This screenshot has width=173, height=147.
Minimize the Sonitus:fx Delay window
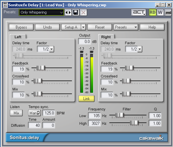157,5
